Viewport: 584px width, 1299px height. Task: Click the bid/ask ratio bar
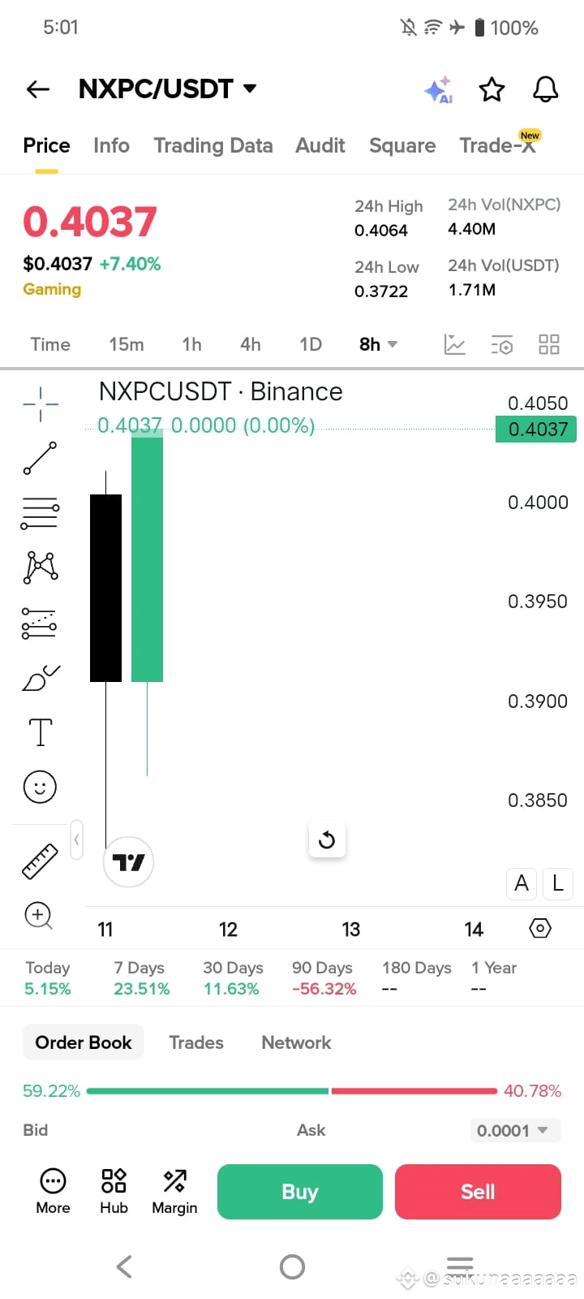point(292,1091)
